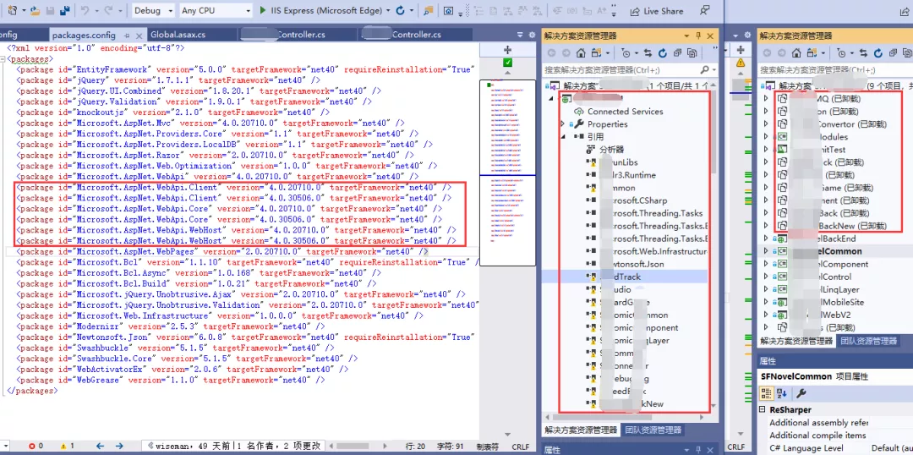This screenshot has height=455, width=913.
Task: Click Show All Files icon in left Solution Explorer
Action: click(692, 53)
